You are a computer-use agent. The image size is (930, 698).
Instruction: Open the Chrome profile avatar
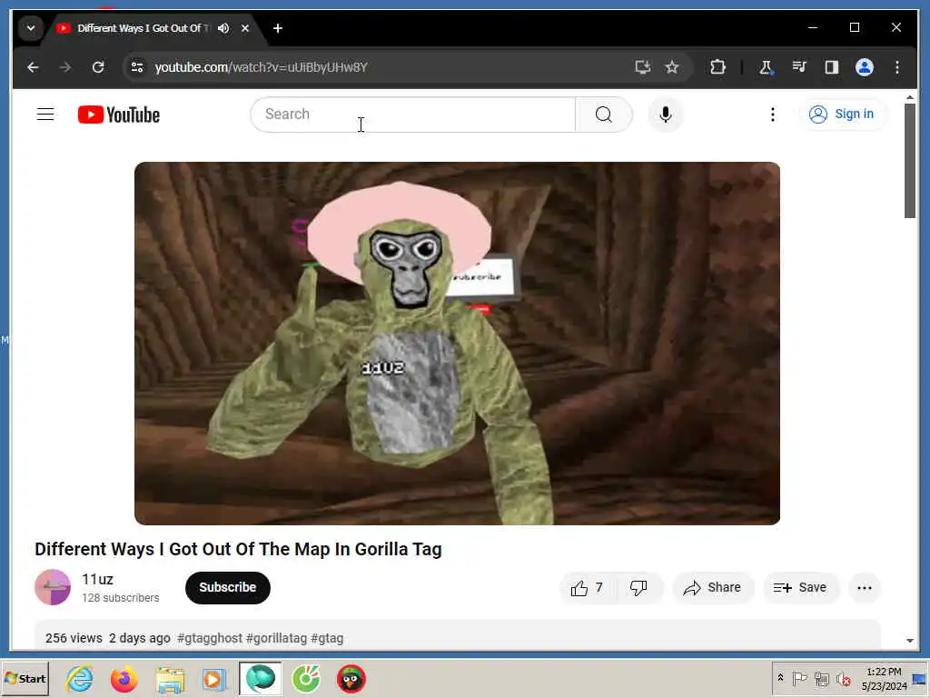(865, 67)
